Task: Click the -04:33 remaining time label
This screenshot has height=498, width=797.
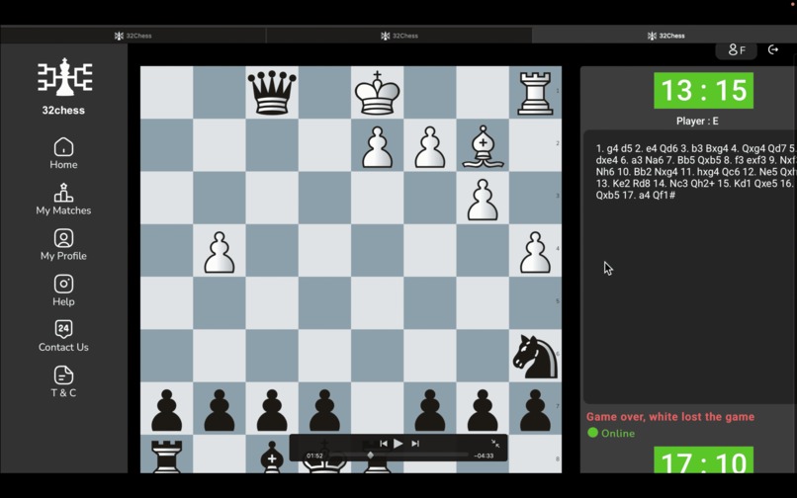Action: coord(484,456)
